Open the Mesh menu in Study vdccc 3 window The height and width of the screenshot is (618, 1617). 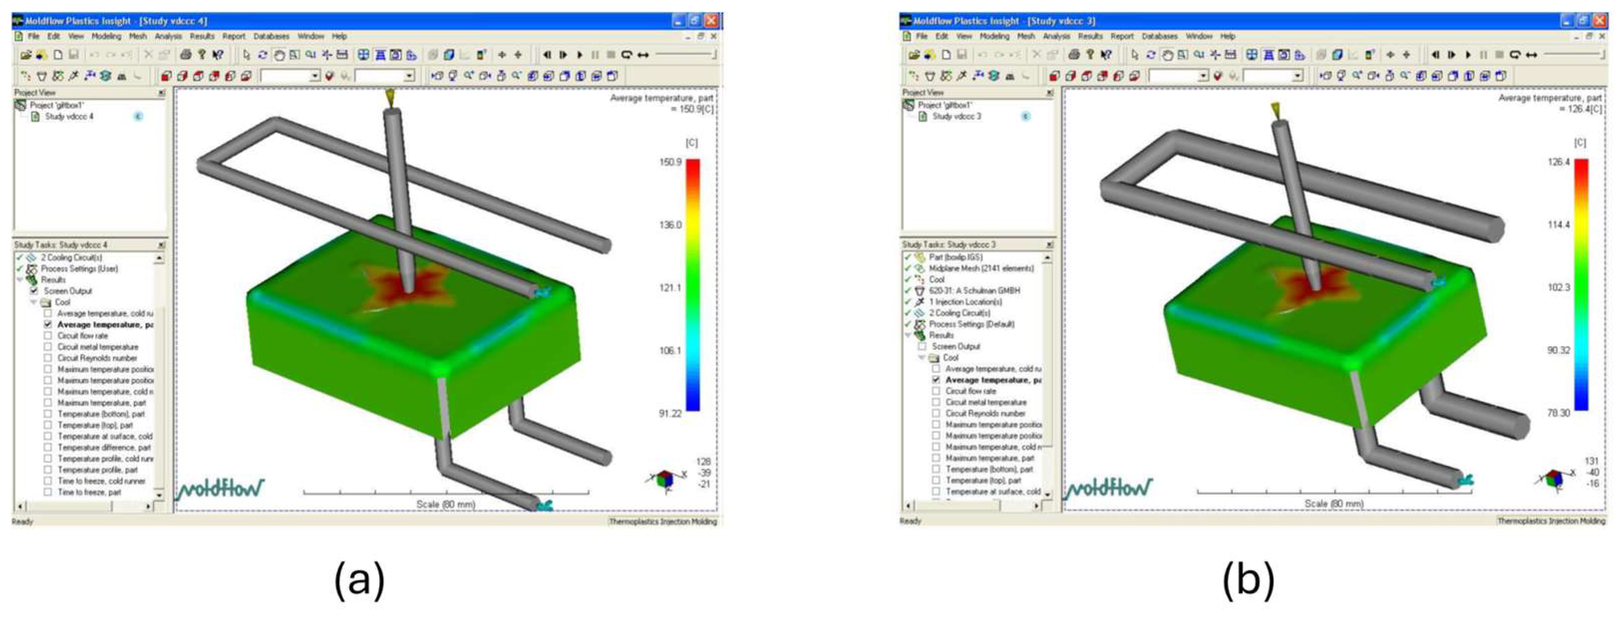click(1026, 36)
